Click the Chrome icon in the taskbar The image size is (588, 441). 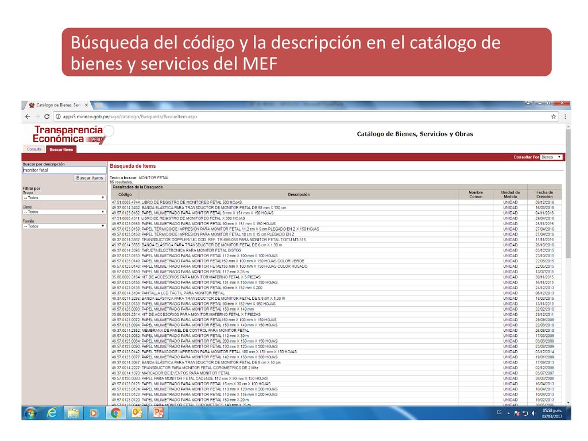click(116, 413)
